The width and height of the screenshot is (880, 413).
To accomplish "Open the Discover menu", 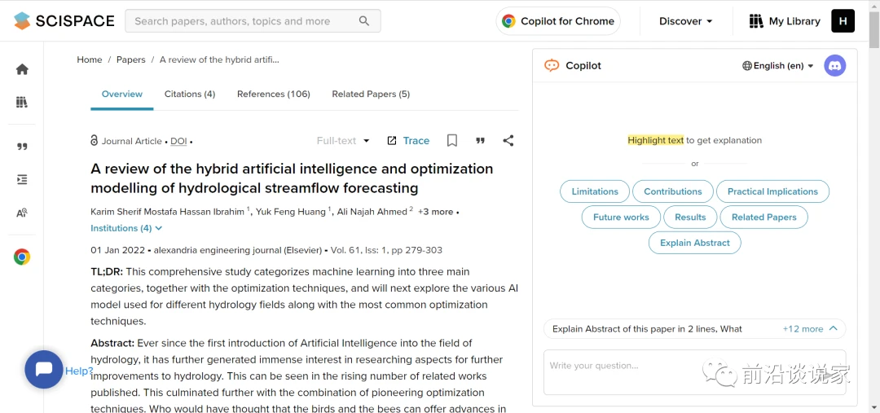I will 686,21.
